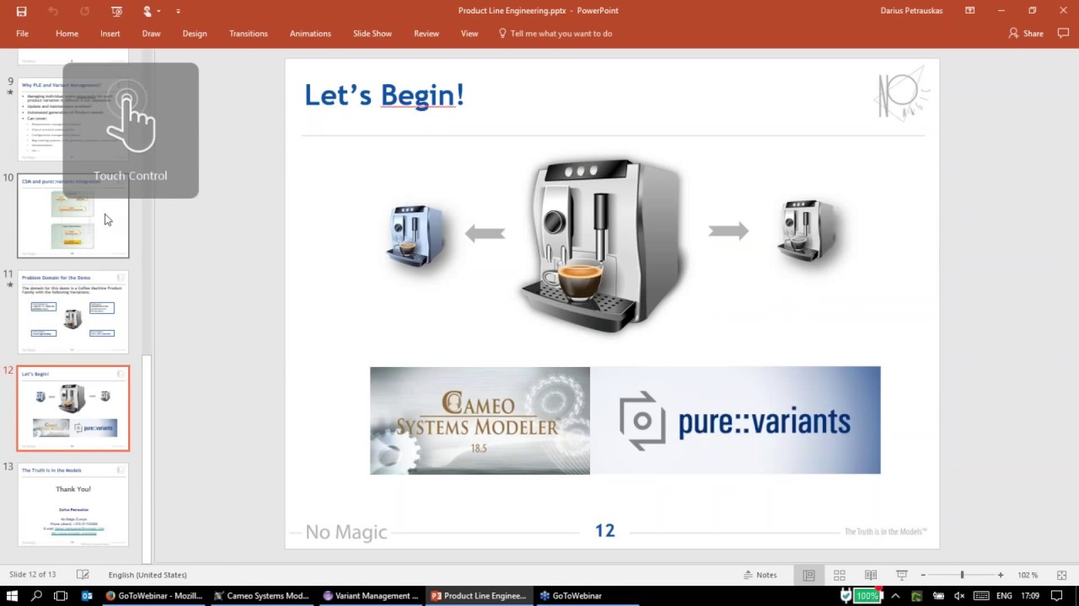Click the zoom in plus button

[1001, 575]
